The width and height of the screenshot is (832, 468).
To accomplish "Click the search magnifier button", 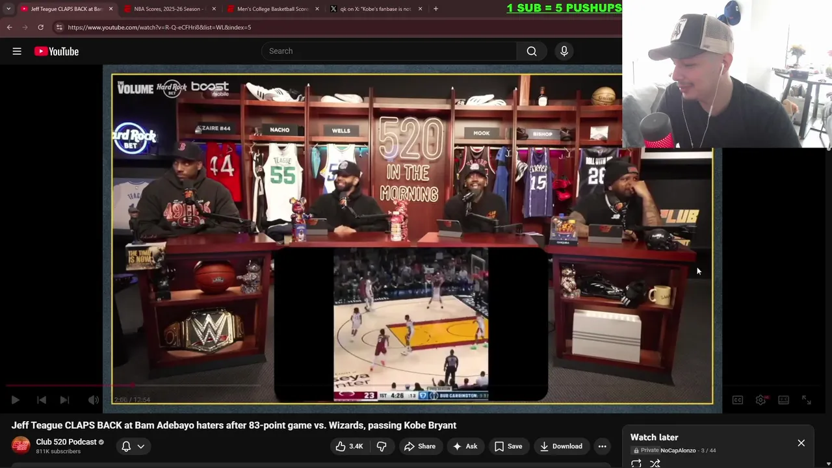I will pos(532,51).
